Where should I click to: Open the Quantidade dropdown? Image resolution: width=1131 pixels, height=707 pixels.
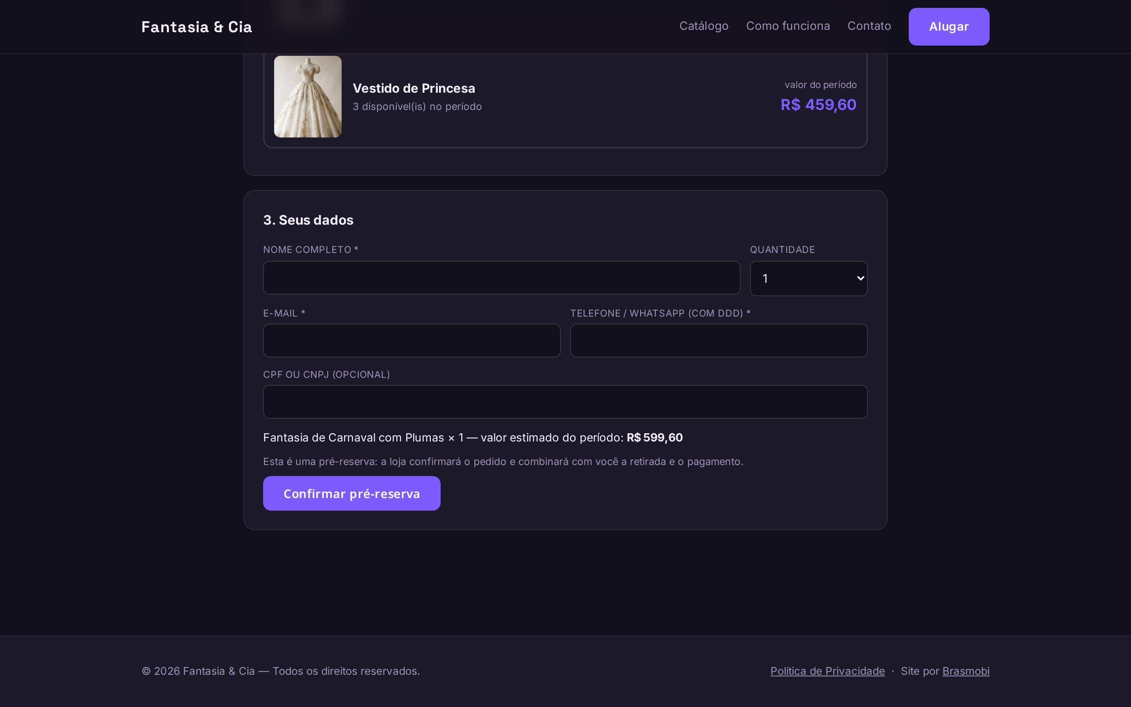809,278
